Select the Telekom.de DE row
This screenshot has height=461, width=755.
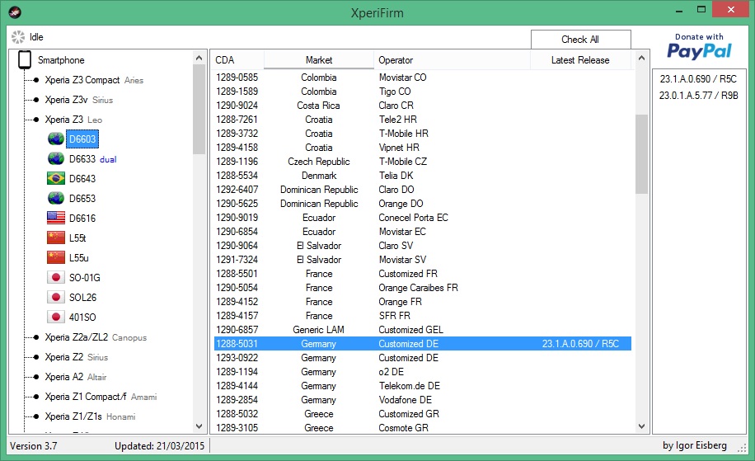coord(423,385)
